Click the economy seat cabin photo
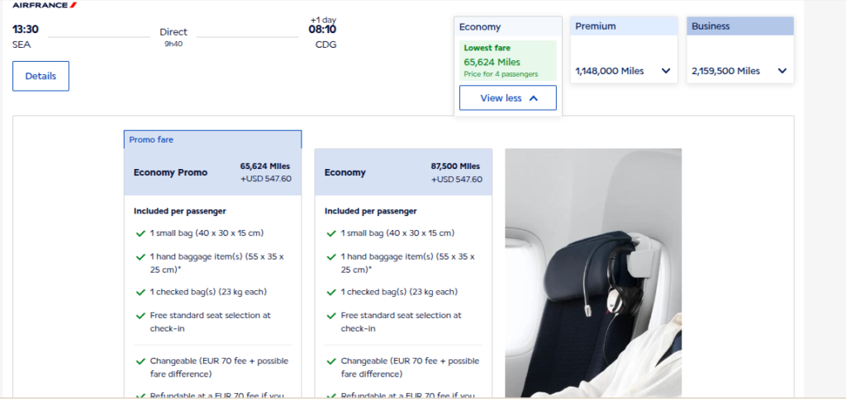The image size is (846, 399). click(x=593, y=272)
